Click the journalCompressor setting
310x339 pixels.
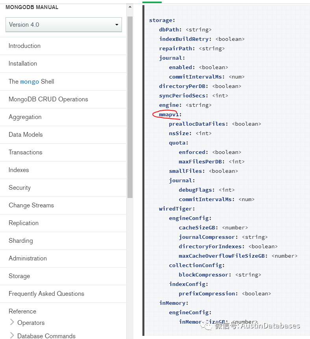click(208, 237)
